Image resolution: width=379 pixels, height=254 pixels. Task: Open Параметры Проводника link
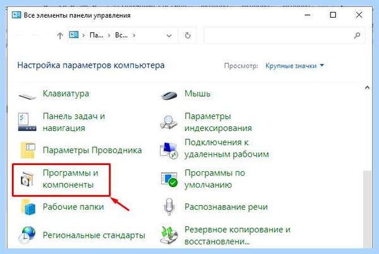92,150
